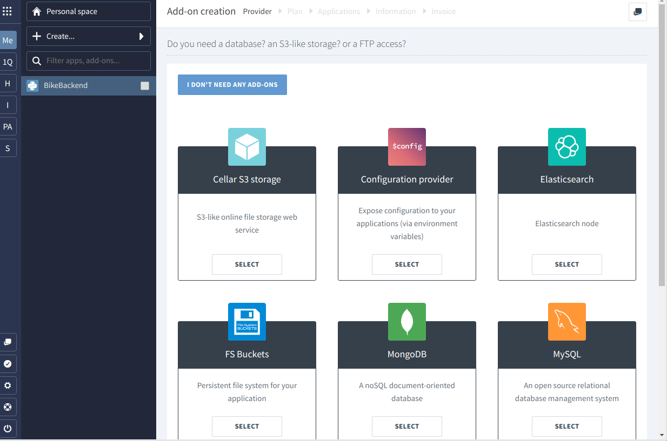Click I DON'T NEED ANY ADD-ONS button
Image resolution: width=667 pixels, height=441 pixels.
(232, 85)
